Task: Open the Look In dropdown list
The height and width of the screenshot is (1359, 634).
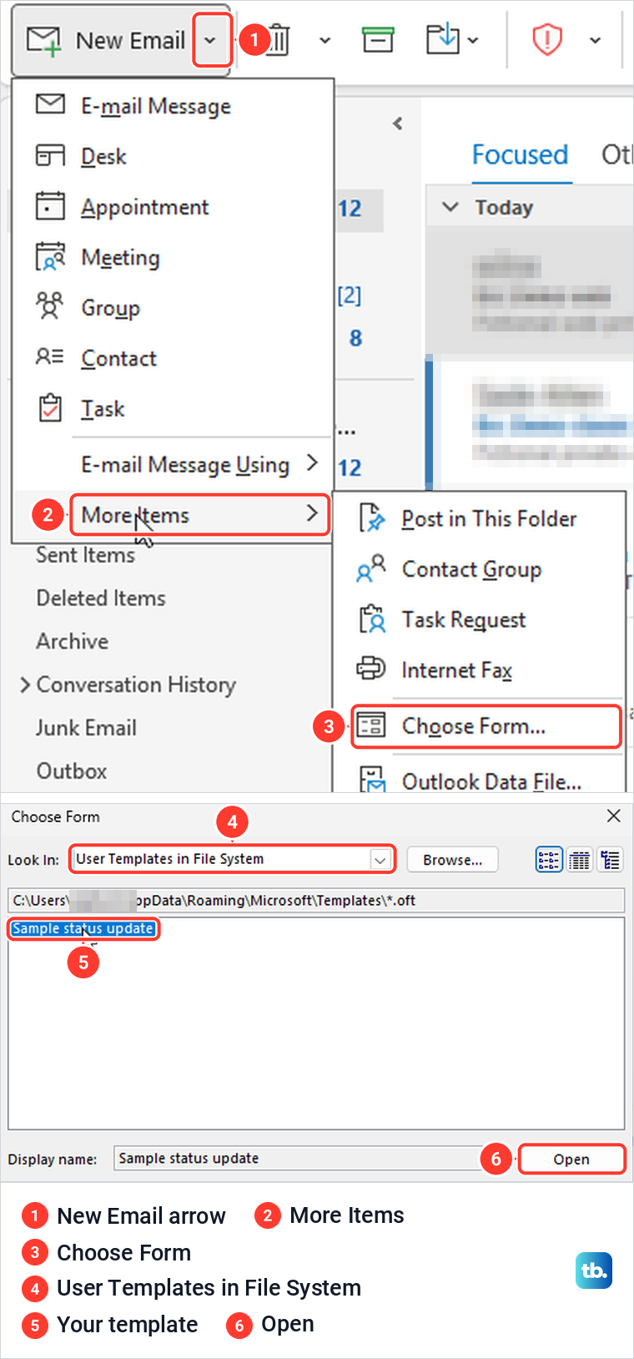Action: pos(380,859)
